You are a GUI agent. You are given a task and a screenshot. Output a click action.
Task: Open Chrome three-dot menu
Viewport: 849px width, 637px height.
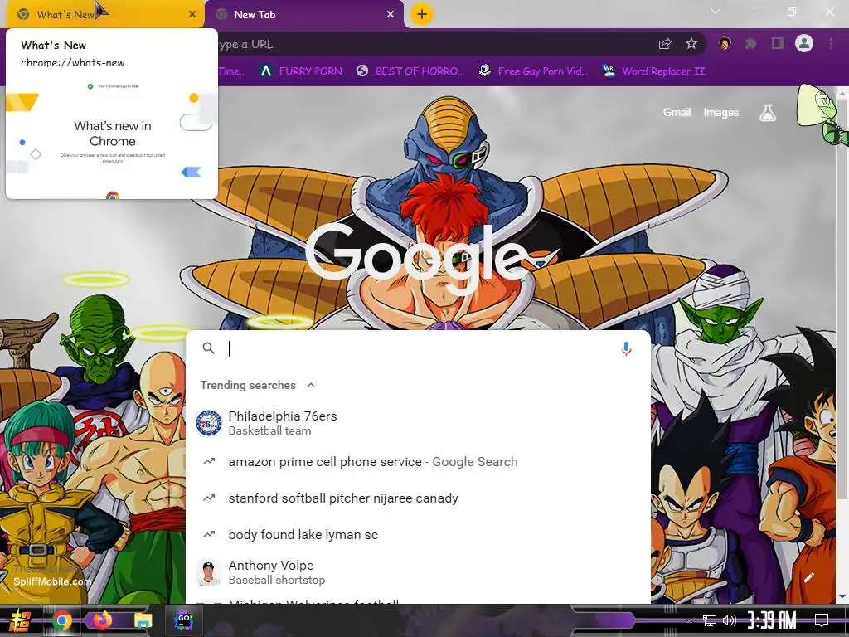tap(831, 43)
